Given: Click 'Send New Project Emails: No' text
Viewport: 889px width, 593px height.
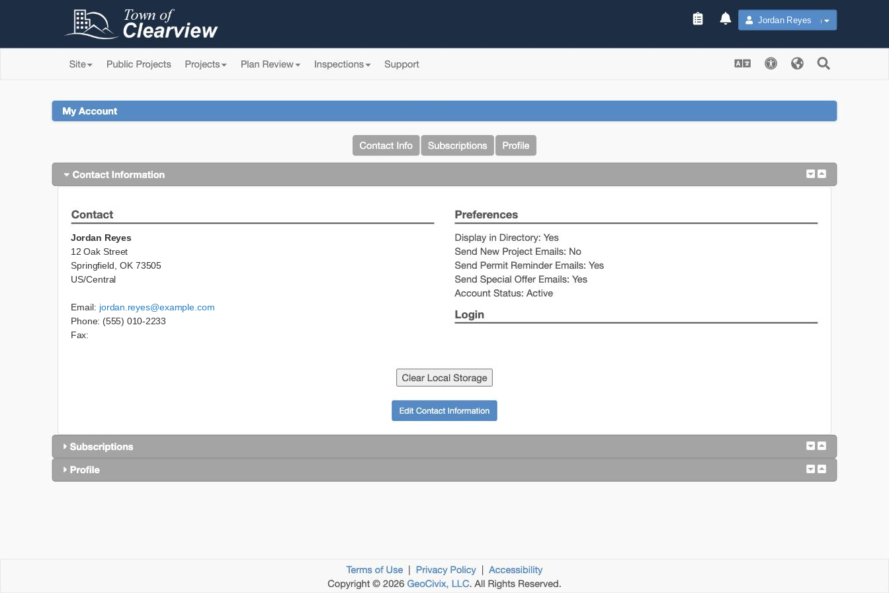Looking at the screenshot, I should coord(518,251).
